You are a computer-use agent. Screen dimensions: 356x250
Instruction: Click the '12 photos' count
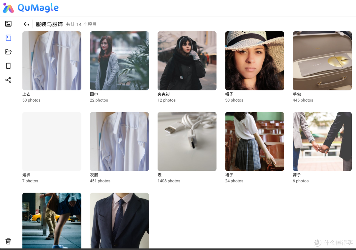167,100
